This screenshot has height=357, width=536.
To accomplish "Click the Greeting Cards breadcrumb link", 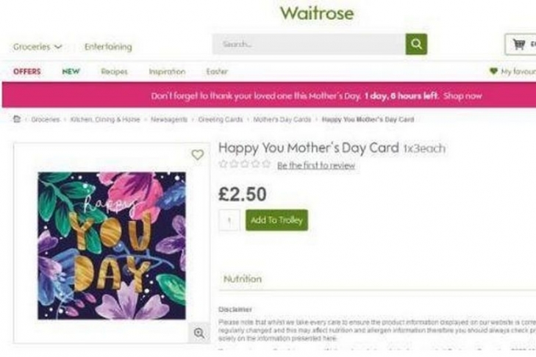I will (x=218, y=119).
